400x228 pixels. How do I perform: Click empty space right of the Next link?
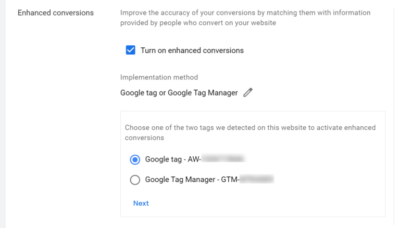[260, 203]
